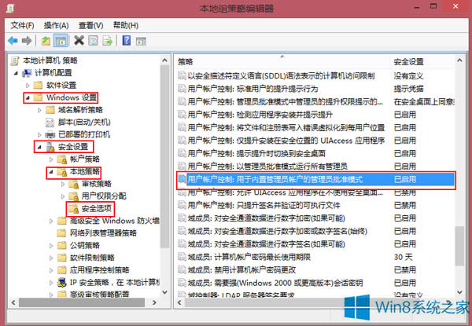Viewport: 472px width, 326px height.
Task: Collapse the 安全设置 tree node
Action: click(39, 147)
